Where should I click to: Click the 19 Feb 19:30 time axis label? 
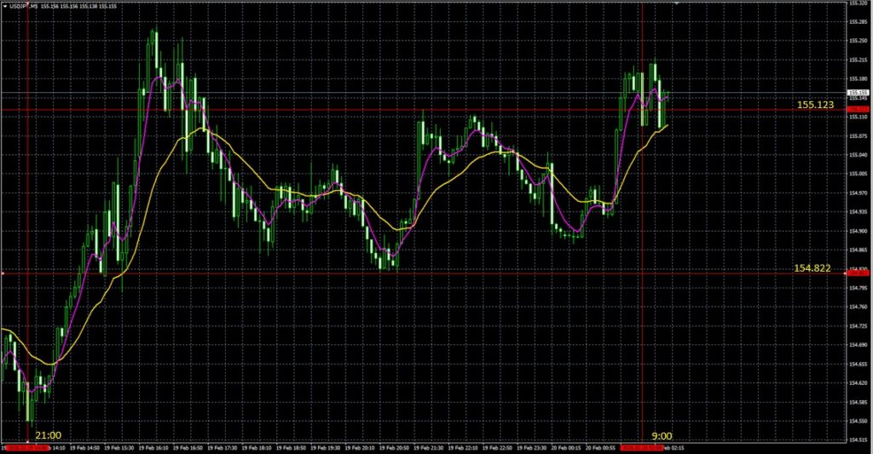[x=327, y=448]
